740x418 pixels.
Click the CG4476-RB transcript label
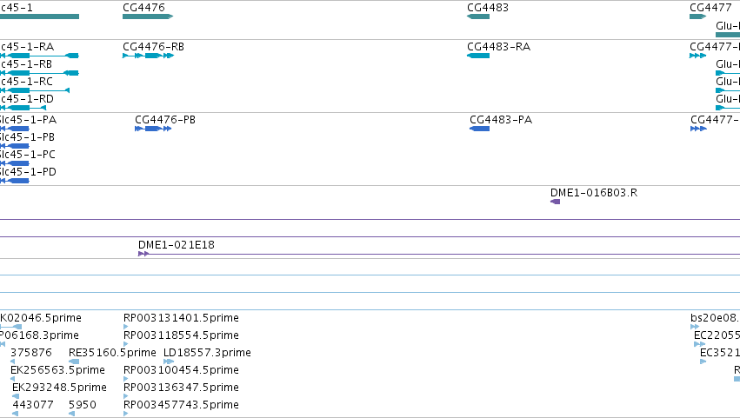tap(153, 47)
